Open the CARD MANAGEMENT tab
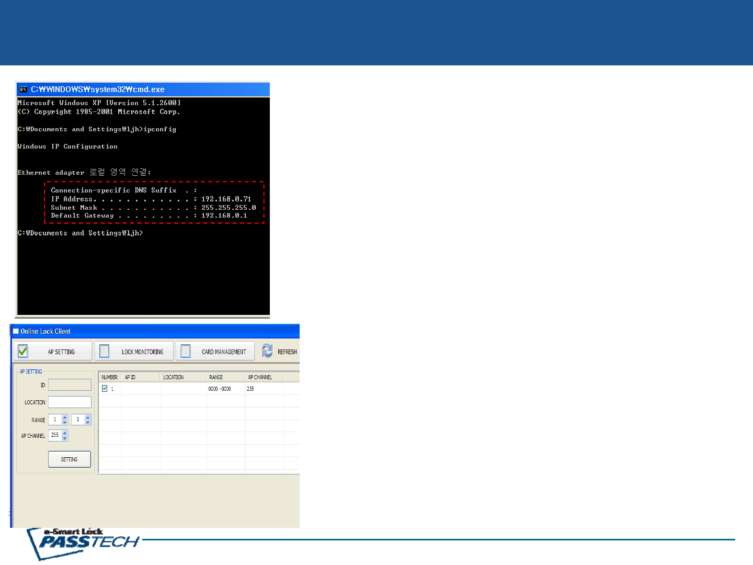Image resolution: width=753 pixels, height=565 pixels. 215,351
